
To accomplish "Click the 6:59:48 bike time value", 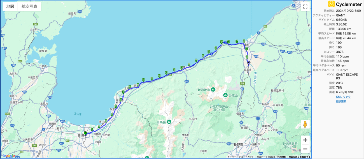I will [342, 20].
